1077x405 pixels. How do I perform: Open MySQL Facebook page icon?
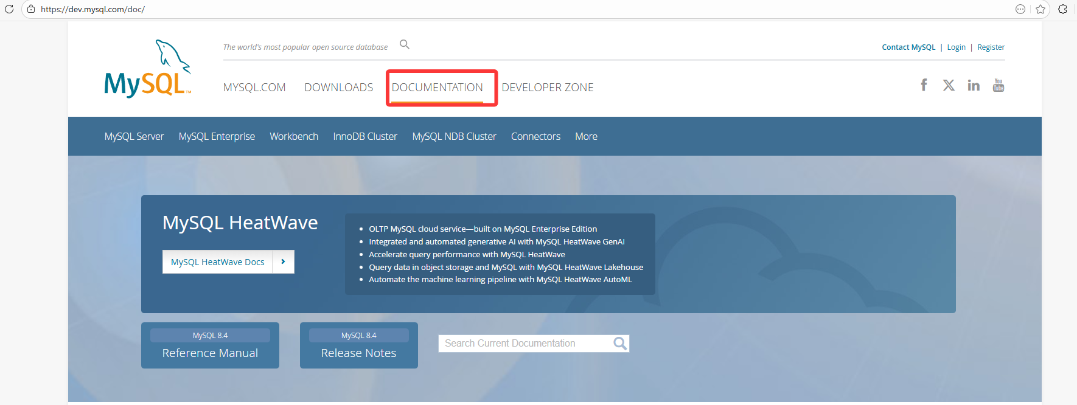[924, 85]
